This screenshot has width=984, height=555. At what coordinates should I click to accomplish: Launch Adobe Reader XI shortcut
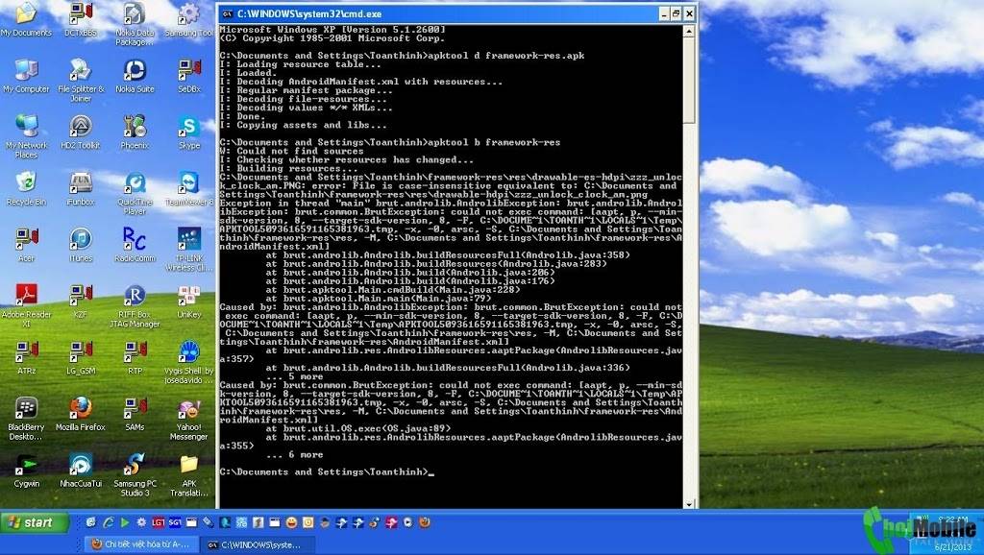[x=26, y=305]
